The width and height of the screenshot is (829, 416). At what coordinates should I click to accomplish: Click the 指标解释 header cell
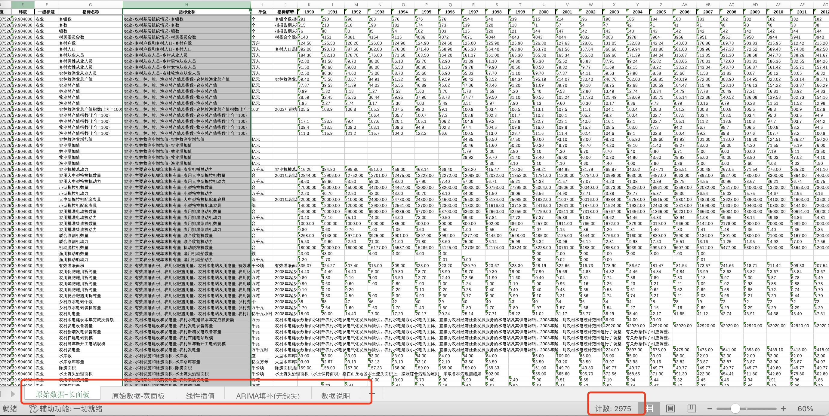point(285,12)
